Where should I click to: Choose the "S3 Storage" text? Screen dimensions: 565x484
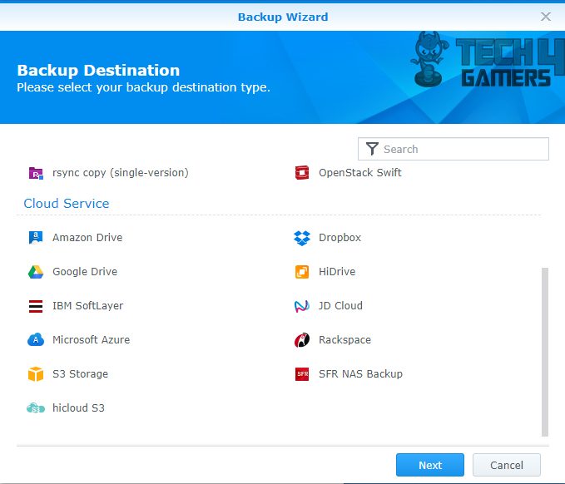point(81,374)
